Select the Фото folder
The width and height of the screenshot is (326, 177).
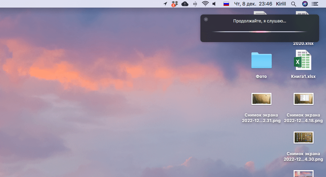point(261,60)
